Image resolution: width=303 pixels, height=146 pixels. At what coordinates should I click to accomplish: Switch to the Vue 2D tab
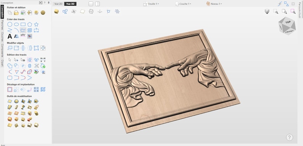point(58,4)
